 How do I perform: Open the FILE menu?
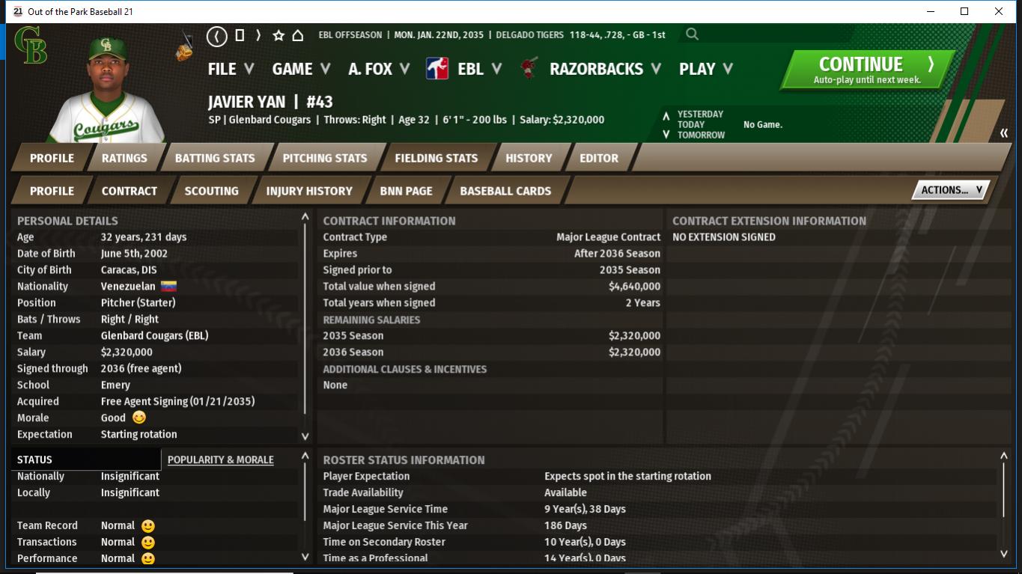[x=231, y=69]
